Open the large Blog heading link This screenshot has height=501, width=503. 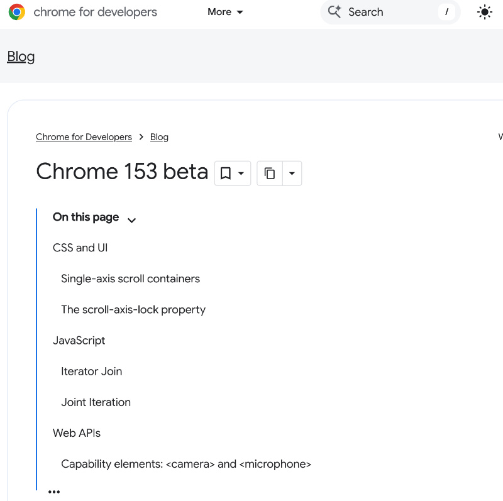point(21,57)
